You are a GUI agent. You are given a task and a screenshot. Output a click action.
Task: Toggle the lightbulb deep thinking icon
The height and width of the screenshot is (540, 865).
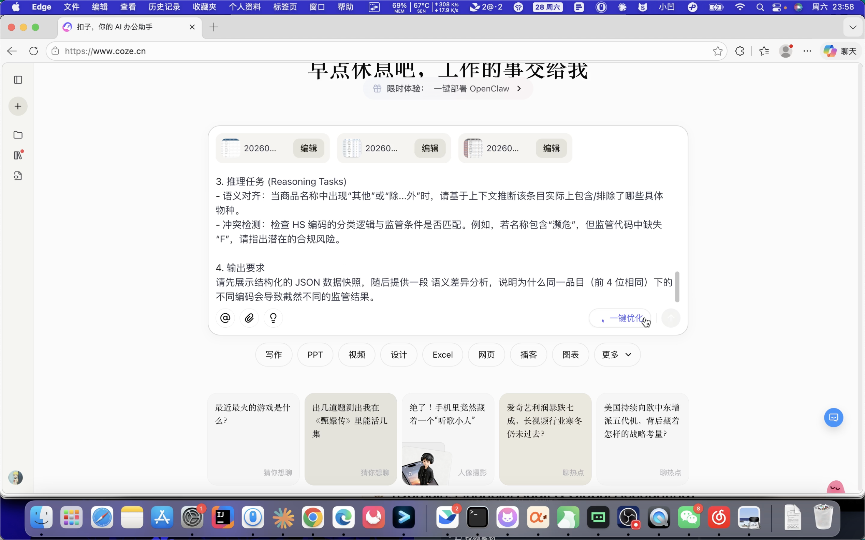tap(273, 318)
